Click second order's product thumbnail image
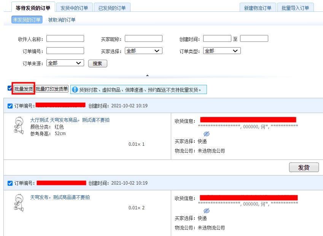The image size is (323, 236). (x=17, y=203)
